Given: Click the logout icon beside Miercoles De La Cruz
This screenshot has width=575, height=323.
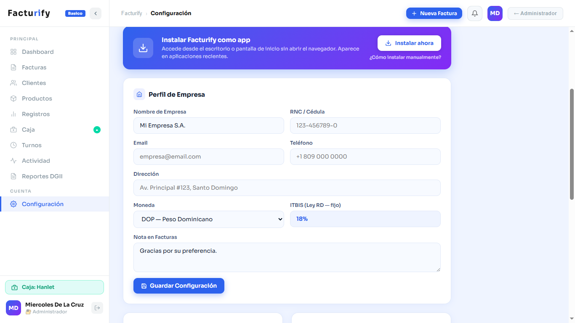Looking at the screenshot, I should pos(97,308).
